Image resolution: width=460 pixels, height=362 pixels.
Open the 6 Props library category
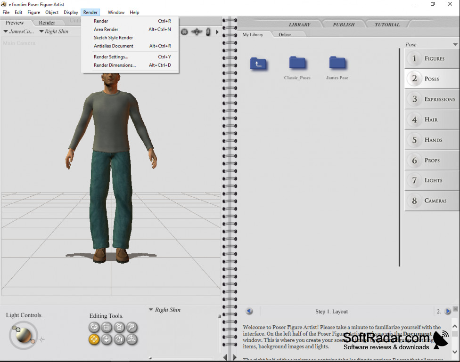click(x=432, y=161)
